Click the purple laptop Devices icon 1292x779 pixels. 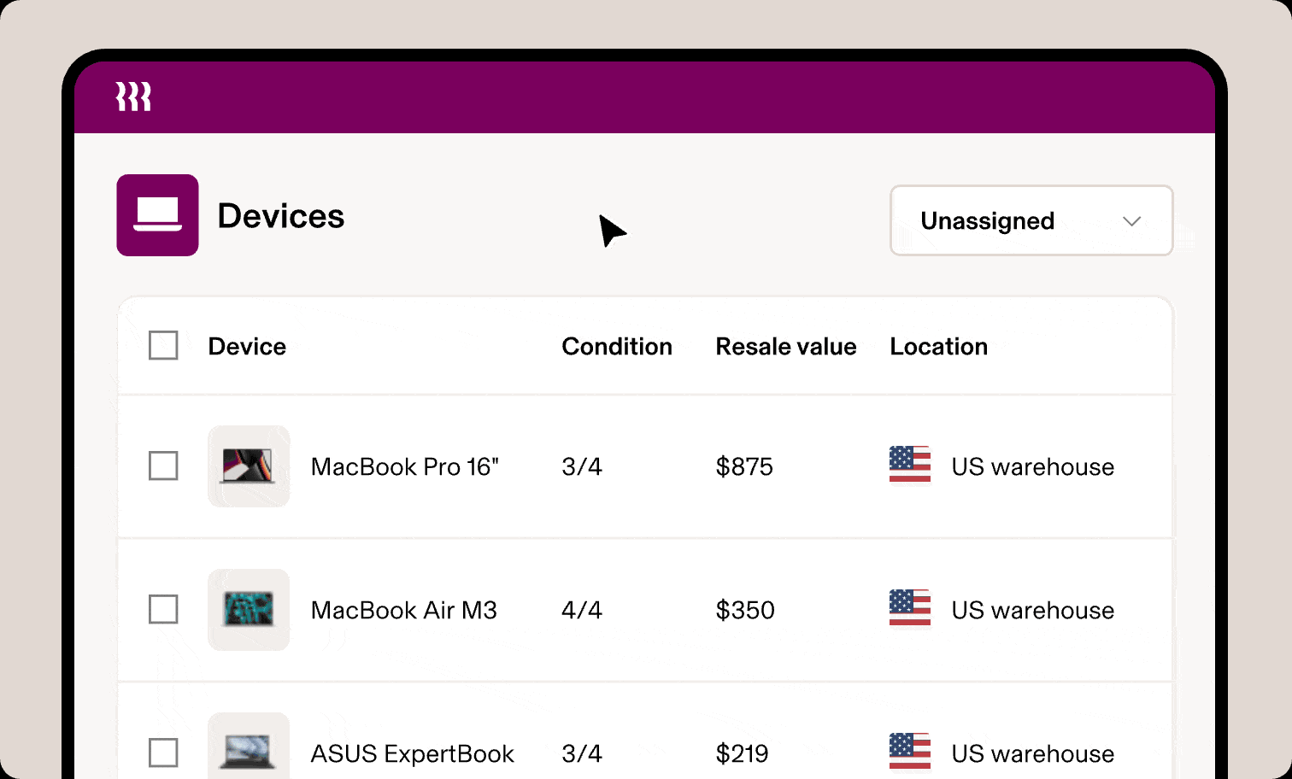tap(157, 215)
